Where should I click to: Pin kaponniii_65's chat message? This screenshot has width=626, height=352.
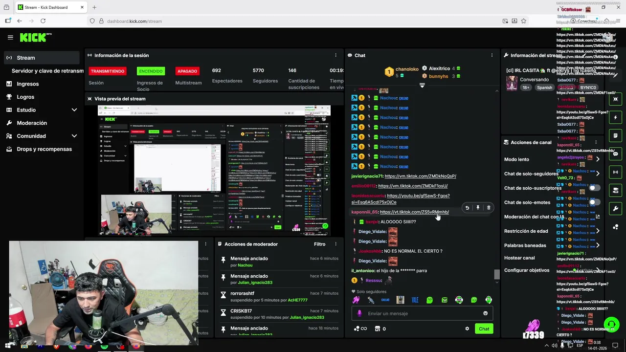click(478, 208)
